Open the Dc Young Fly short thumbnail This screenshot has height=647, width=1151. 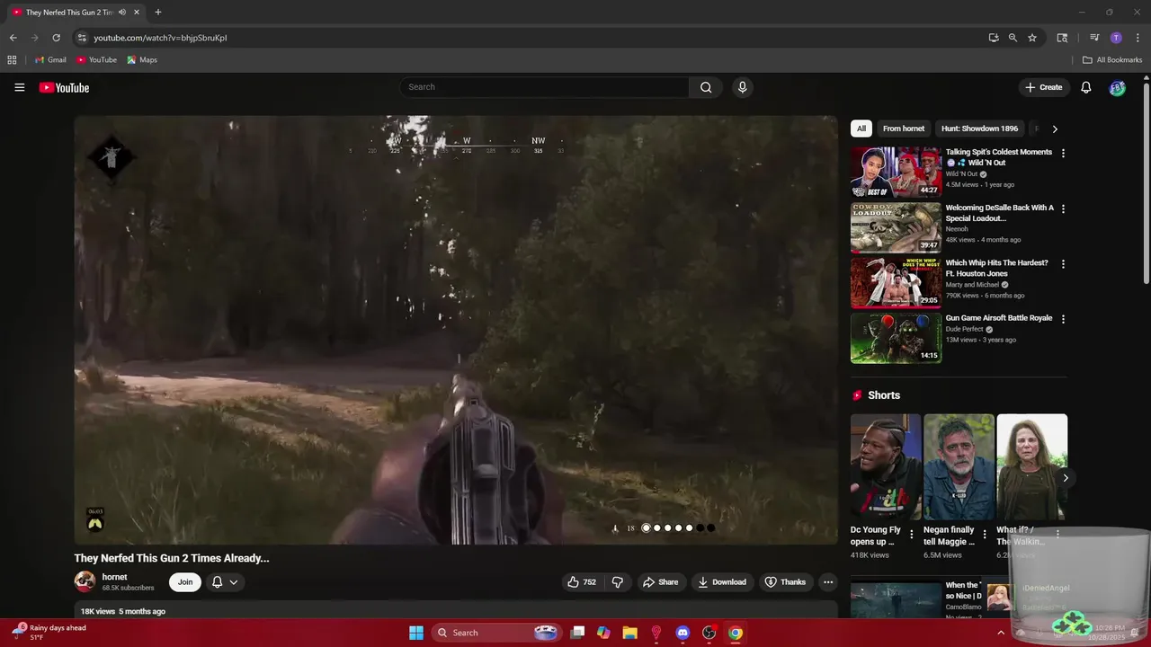886,467
